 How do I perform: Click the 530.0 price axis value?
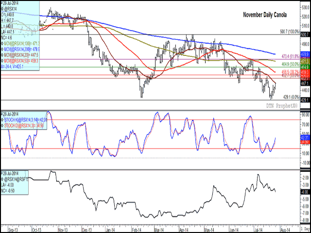[306, 8]
